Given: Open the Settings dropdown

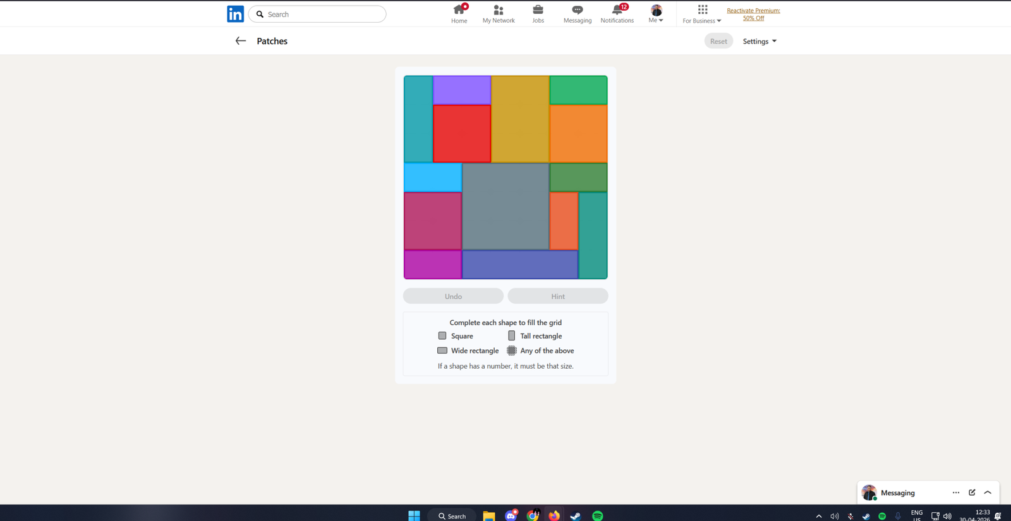Looking at the screenshot, I should 759,41.
